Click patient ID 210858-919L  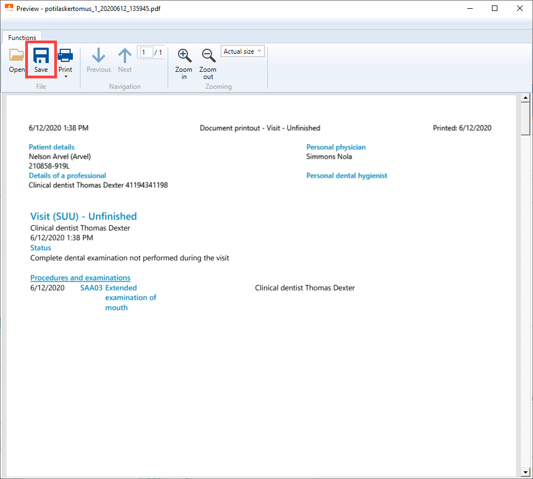tap(49, 166)
